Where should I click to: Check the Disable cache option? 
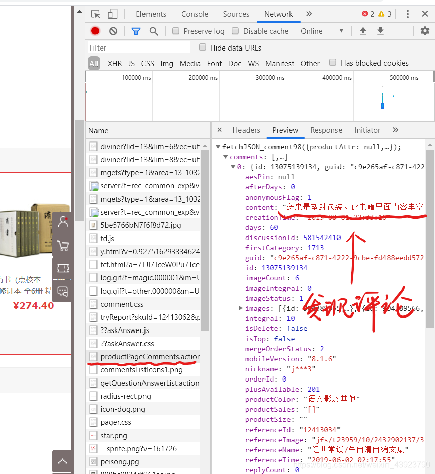tap(235, 31)
